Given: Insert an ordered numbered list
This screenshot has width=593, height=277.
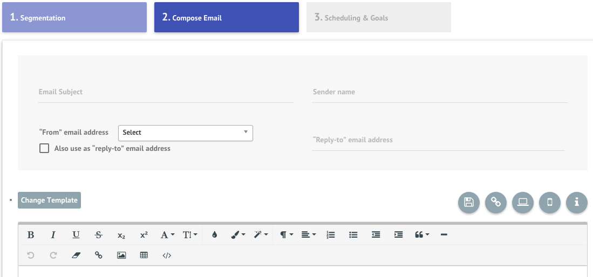Looking at the screenshot, I should click(331, 234).
